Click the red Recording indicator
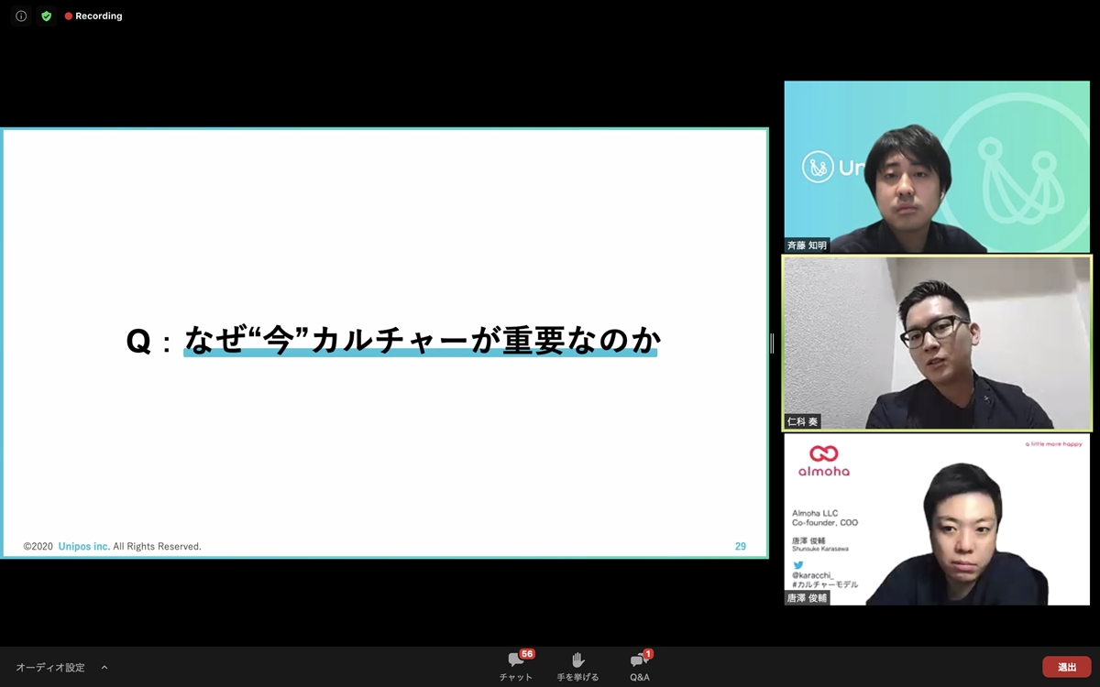 [93, 16]
